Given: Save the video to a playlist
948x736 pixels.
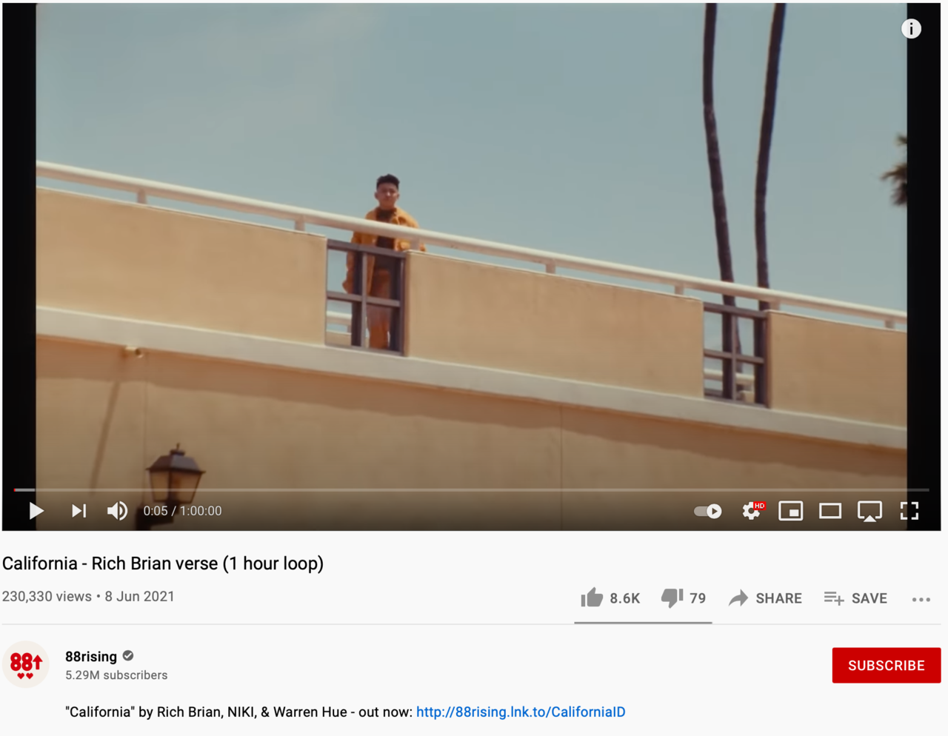Looking at the screenshot, I should coord(855,598).
